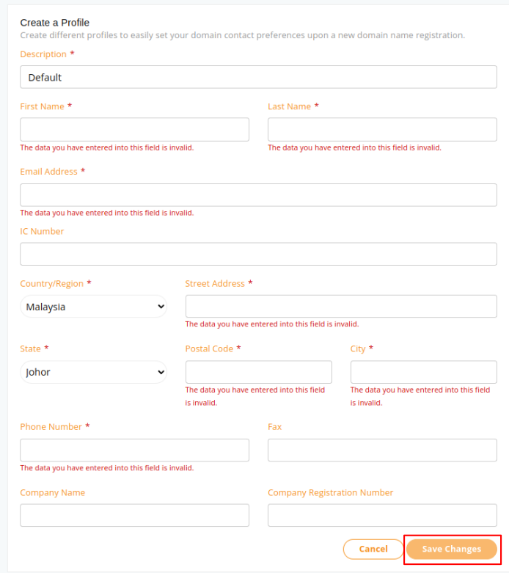Focus the Company Name text box
Viewport: 509px width, 573px height.
pos(134,515)
